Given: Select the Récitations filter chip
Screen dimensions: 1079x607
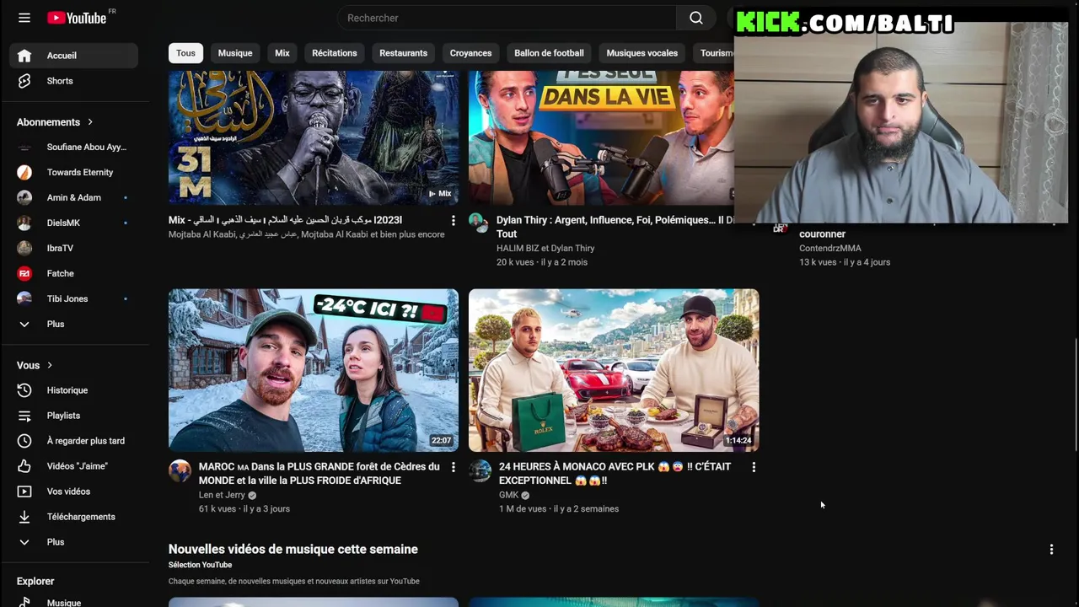Looking at the screenshot, I should click(335, 53).
